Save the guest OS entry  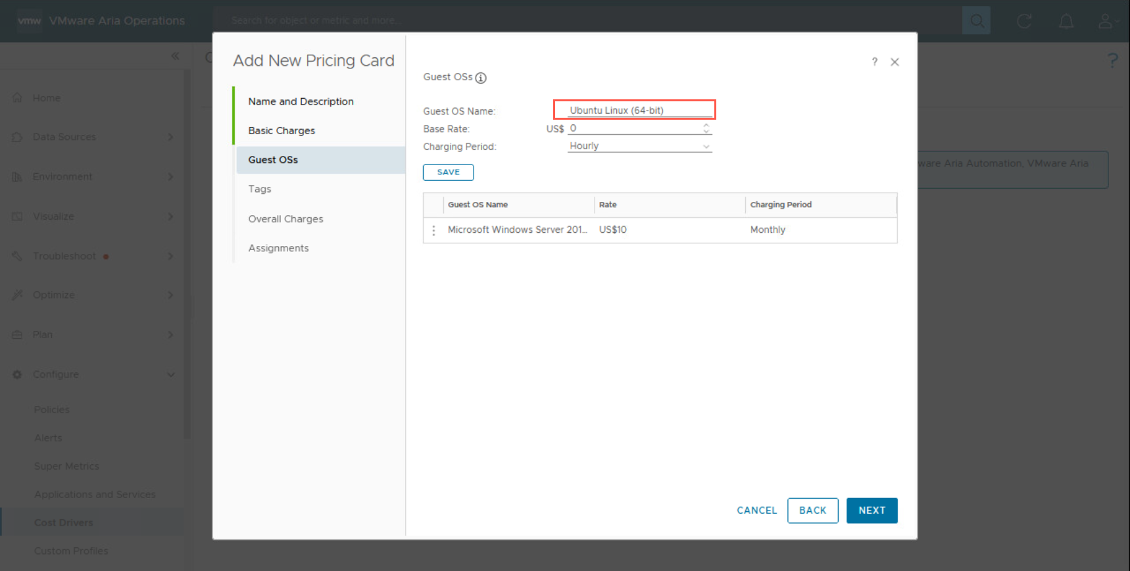pos(448,172)
